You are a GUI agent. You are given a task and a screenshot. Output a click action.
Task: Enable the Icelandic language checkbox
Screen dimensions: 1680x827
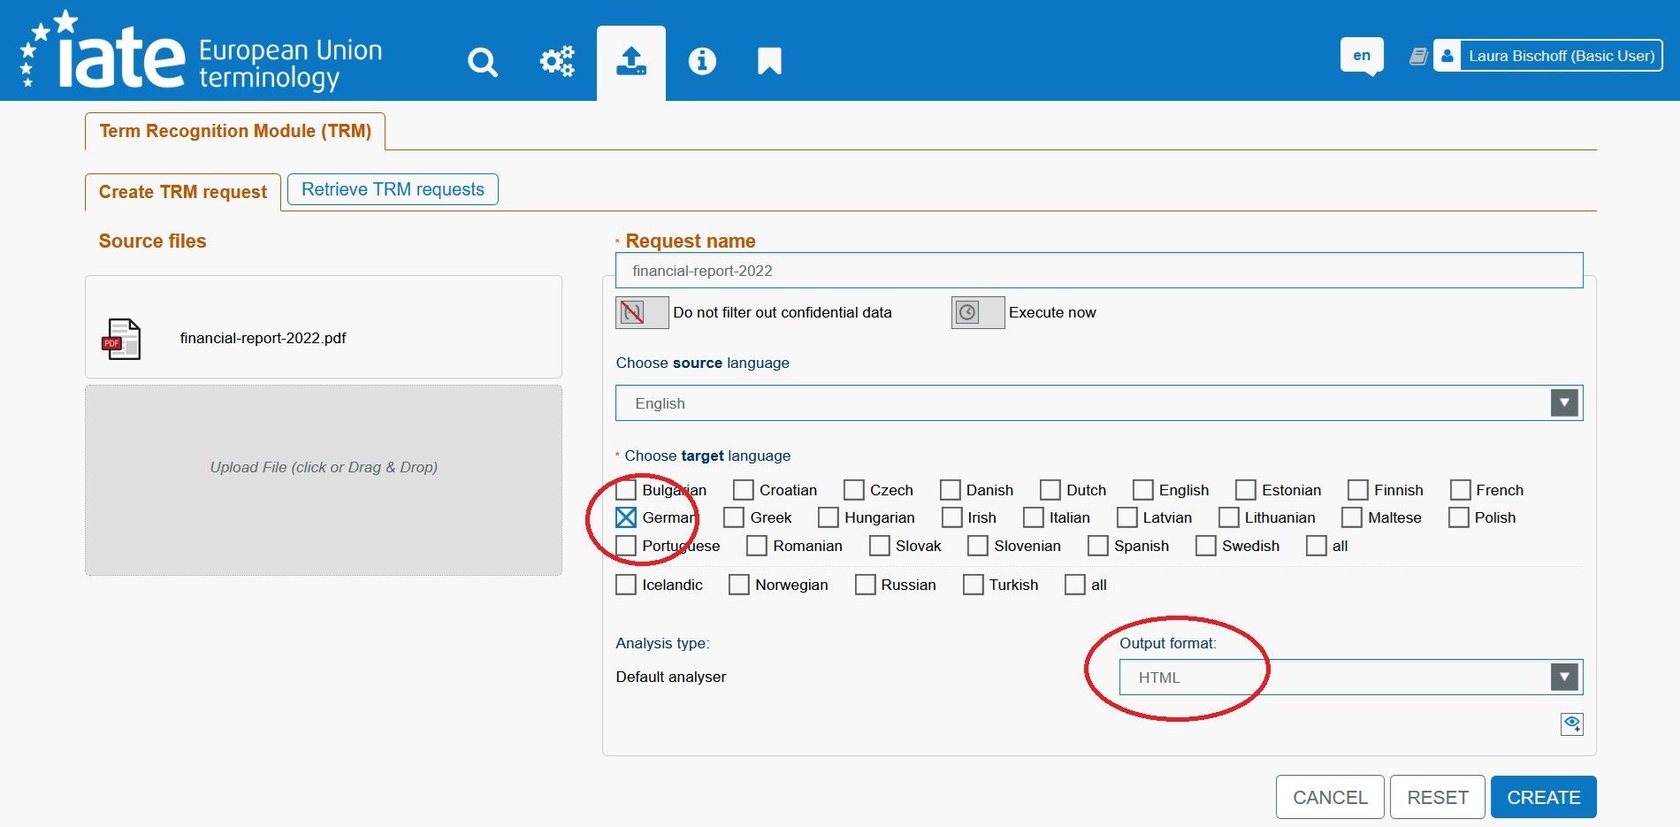(x=626, y=585)
